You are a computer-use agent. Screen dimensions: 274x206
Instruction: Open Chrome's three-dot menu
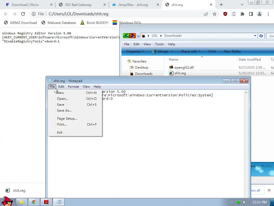[268, 14]
